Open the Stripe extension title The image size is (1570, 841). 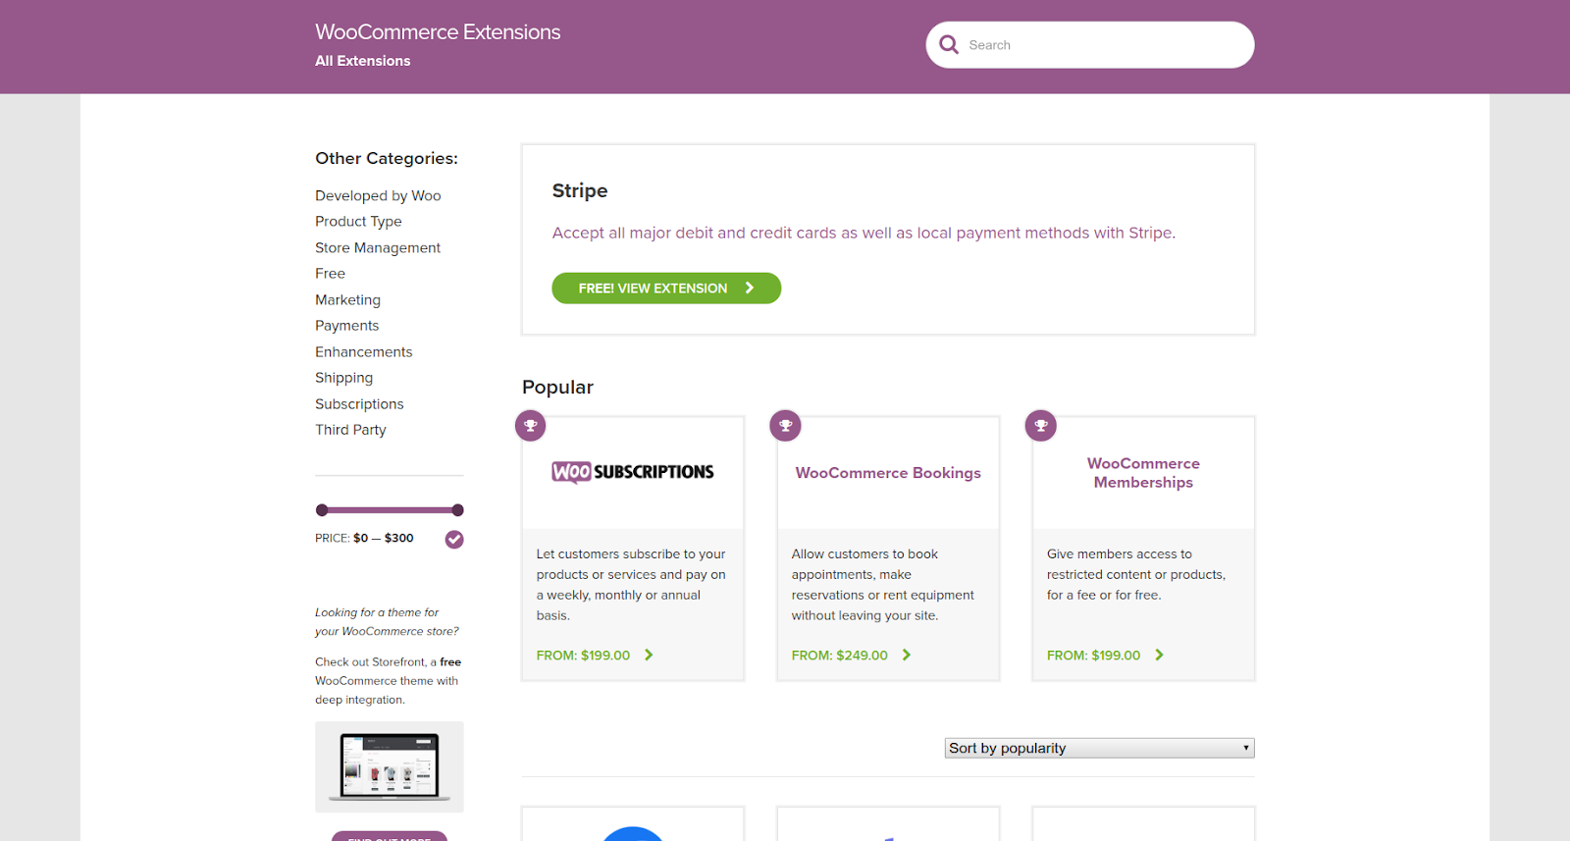580,191
